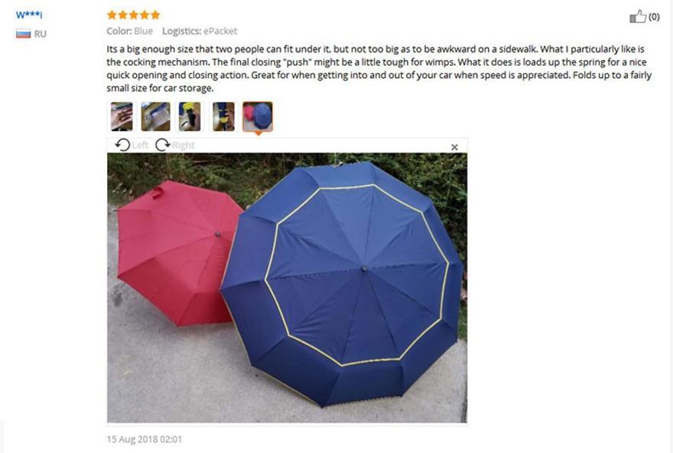Select the fifth thumbnail with the red and blue umbrellas
This screenshot has width=673, height=453.
coord(258,116)
